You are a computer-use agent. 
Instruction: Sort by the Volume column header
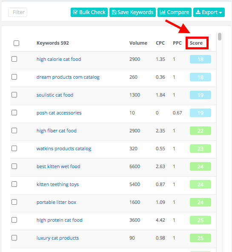138,43
